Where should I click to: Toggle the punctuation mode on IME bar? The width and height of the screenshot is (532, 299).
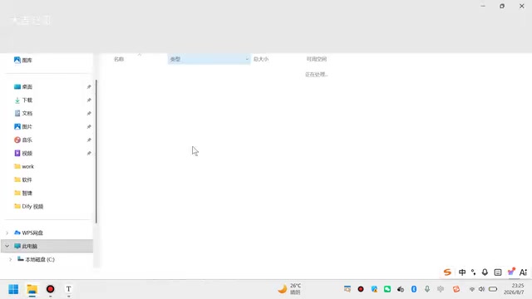click(473, 272)
